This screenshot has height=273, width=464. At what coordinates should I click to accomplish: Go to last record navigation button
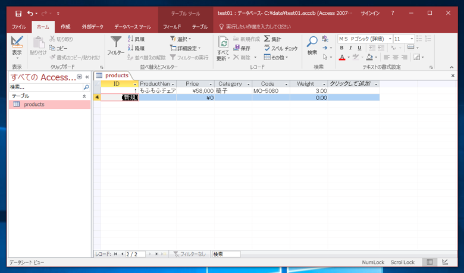[x=157, y=254]
